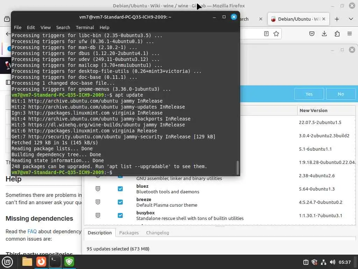Click version 2.38-4ubuntu2.6 in list

(317, 176)
